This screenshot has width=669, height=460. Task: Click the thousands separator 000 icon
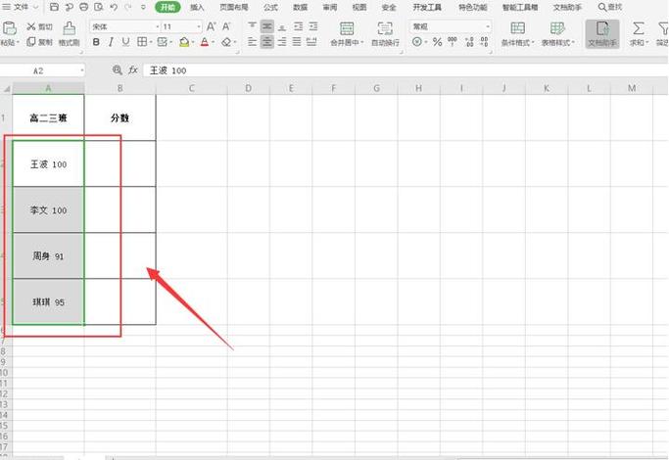coord(453,41)
